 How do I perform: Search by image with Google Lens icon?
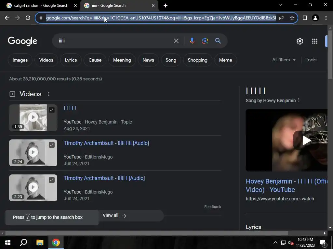click(x=205, y=41)
